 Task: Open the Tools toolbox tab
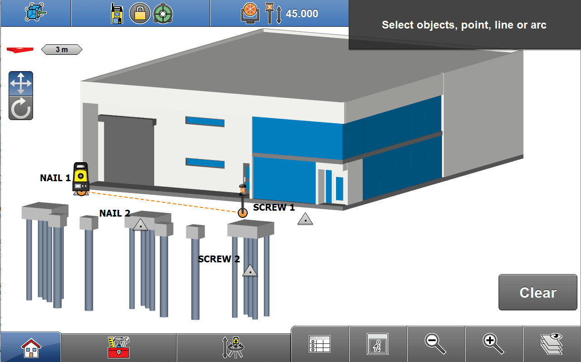point(118,347)
